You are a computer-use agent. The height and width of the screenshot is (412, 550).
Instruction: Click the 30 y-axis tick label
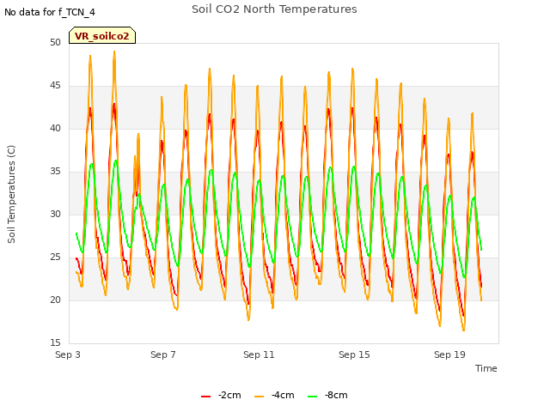pyautogui.click(x=55, y=214)
